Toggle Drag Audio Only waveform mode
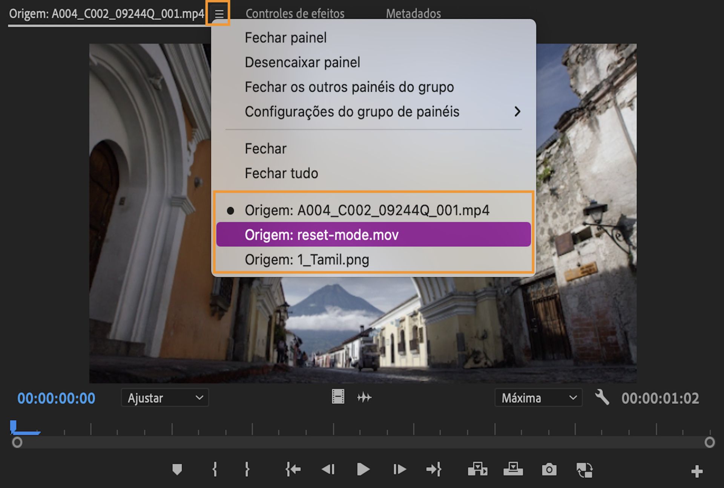 click(x=365, y=397)
